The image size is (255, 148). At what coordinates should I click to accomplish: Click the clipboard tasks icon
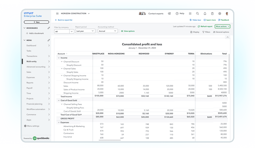pos(212,14)
